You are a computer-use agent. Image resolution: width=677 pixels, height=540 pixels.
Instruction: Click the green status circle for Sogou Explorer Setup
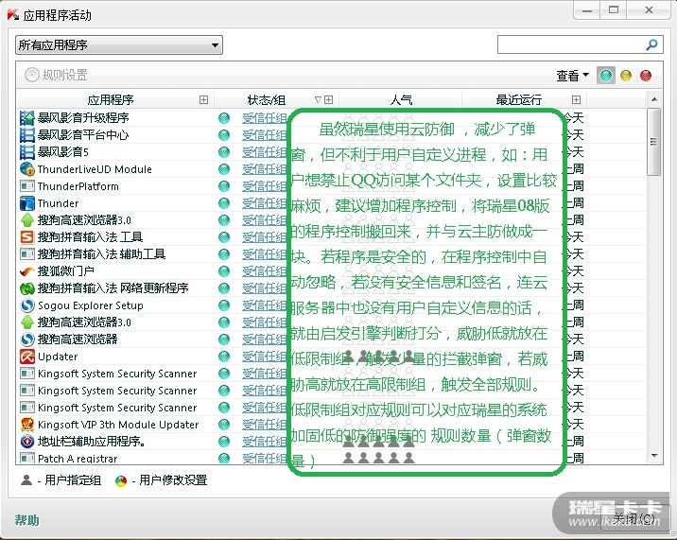224,305
